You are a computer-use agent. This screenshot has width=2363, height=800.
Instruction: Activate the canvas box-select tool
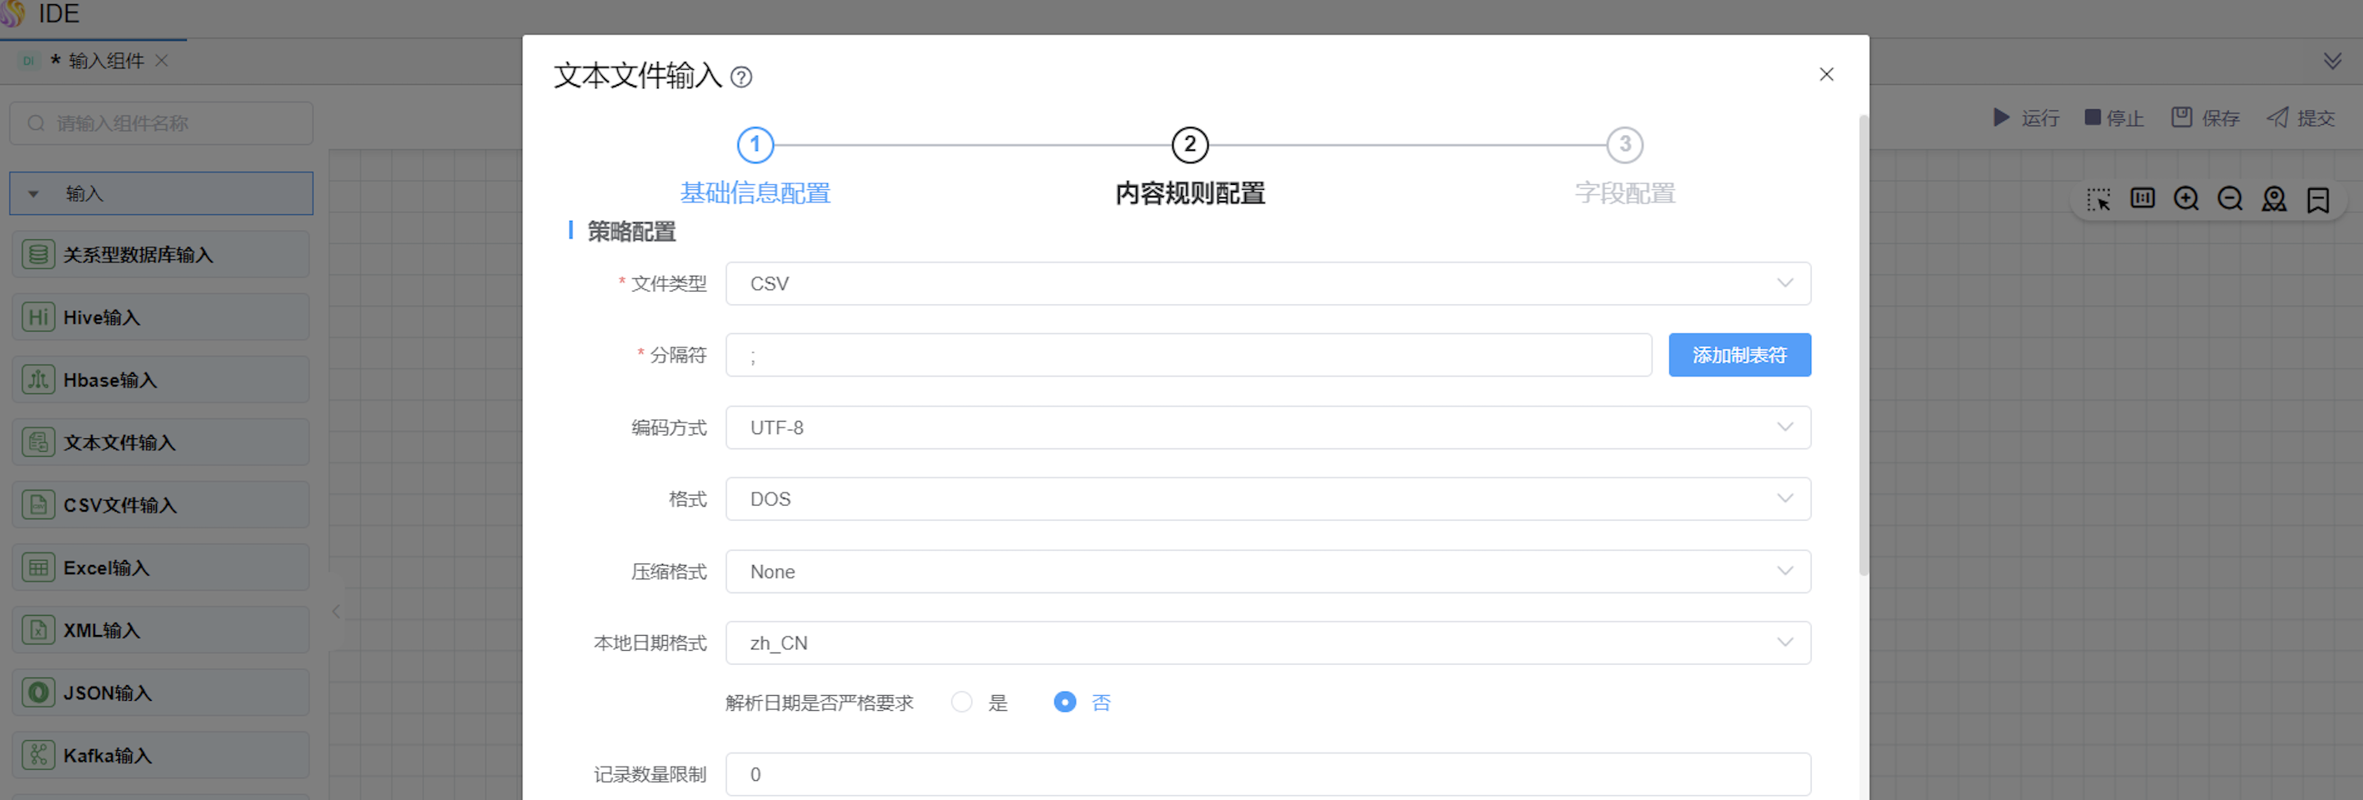pyautogui.click(x=2098, y=199)
